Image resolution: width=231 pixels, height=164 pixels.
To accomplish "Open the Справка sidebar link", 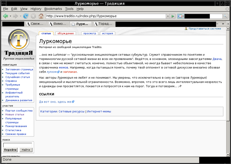I will click(x=11, y=81).
